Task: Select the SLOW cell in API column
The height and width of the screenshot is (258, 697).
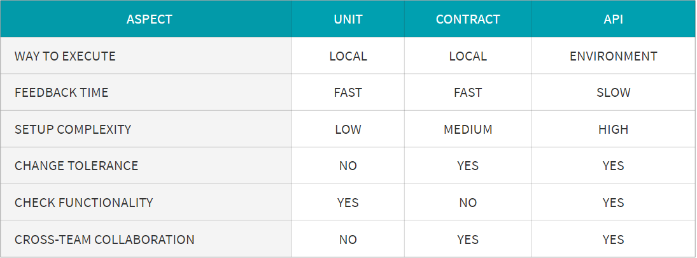Action: point(614,92)
